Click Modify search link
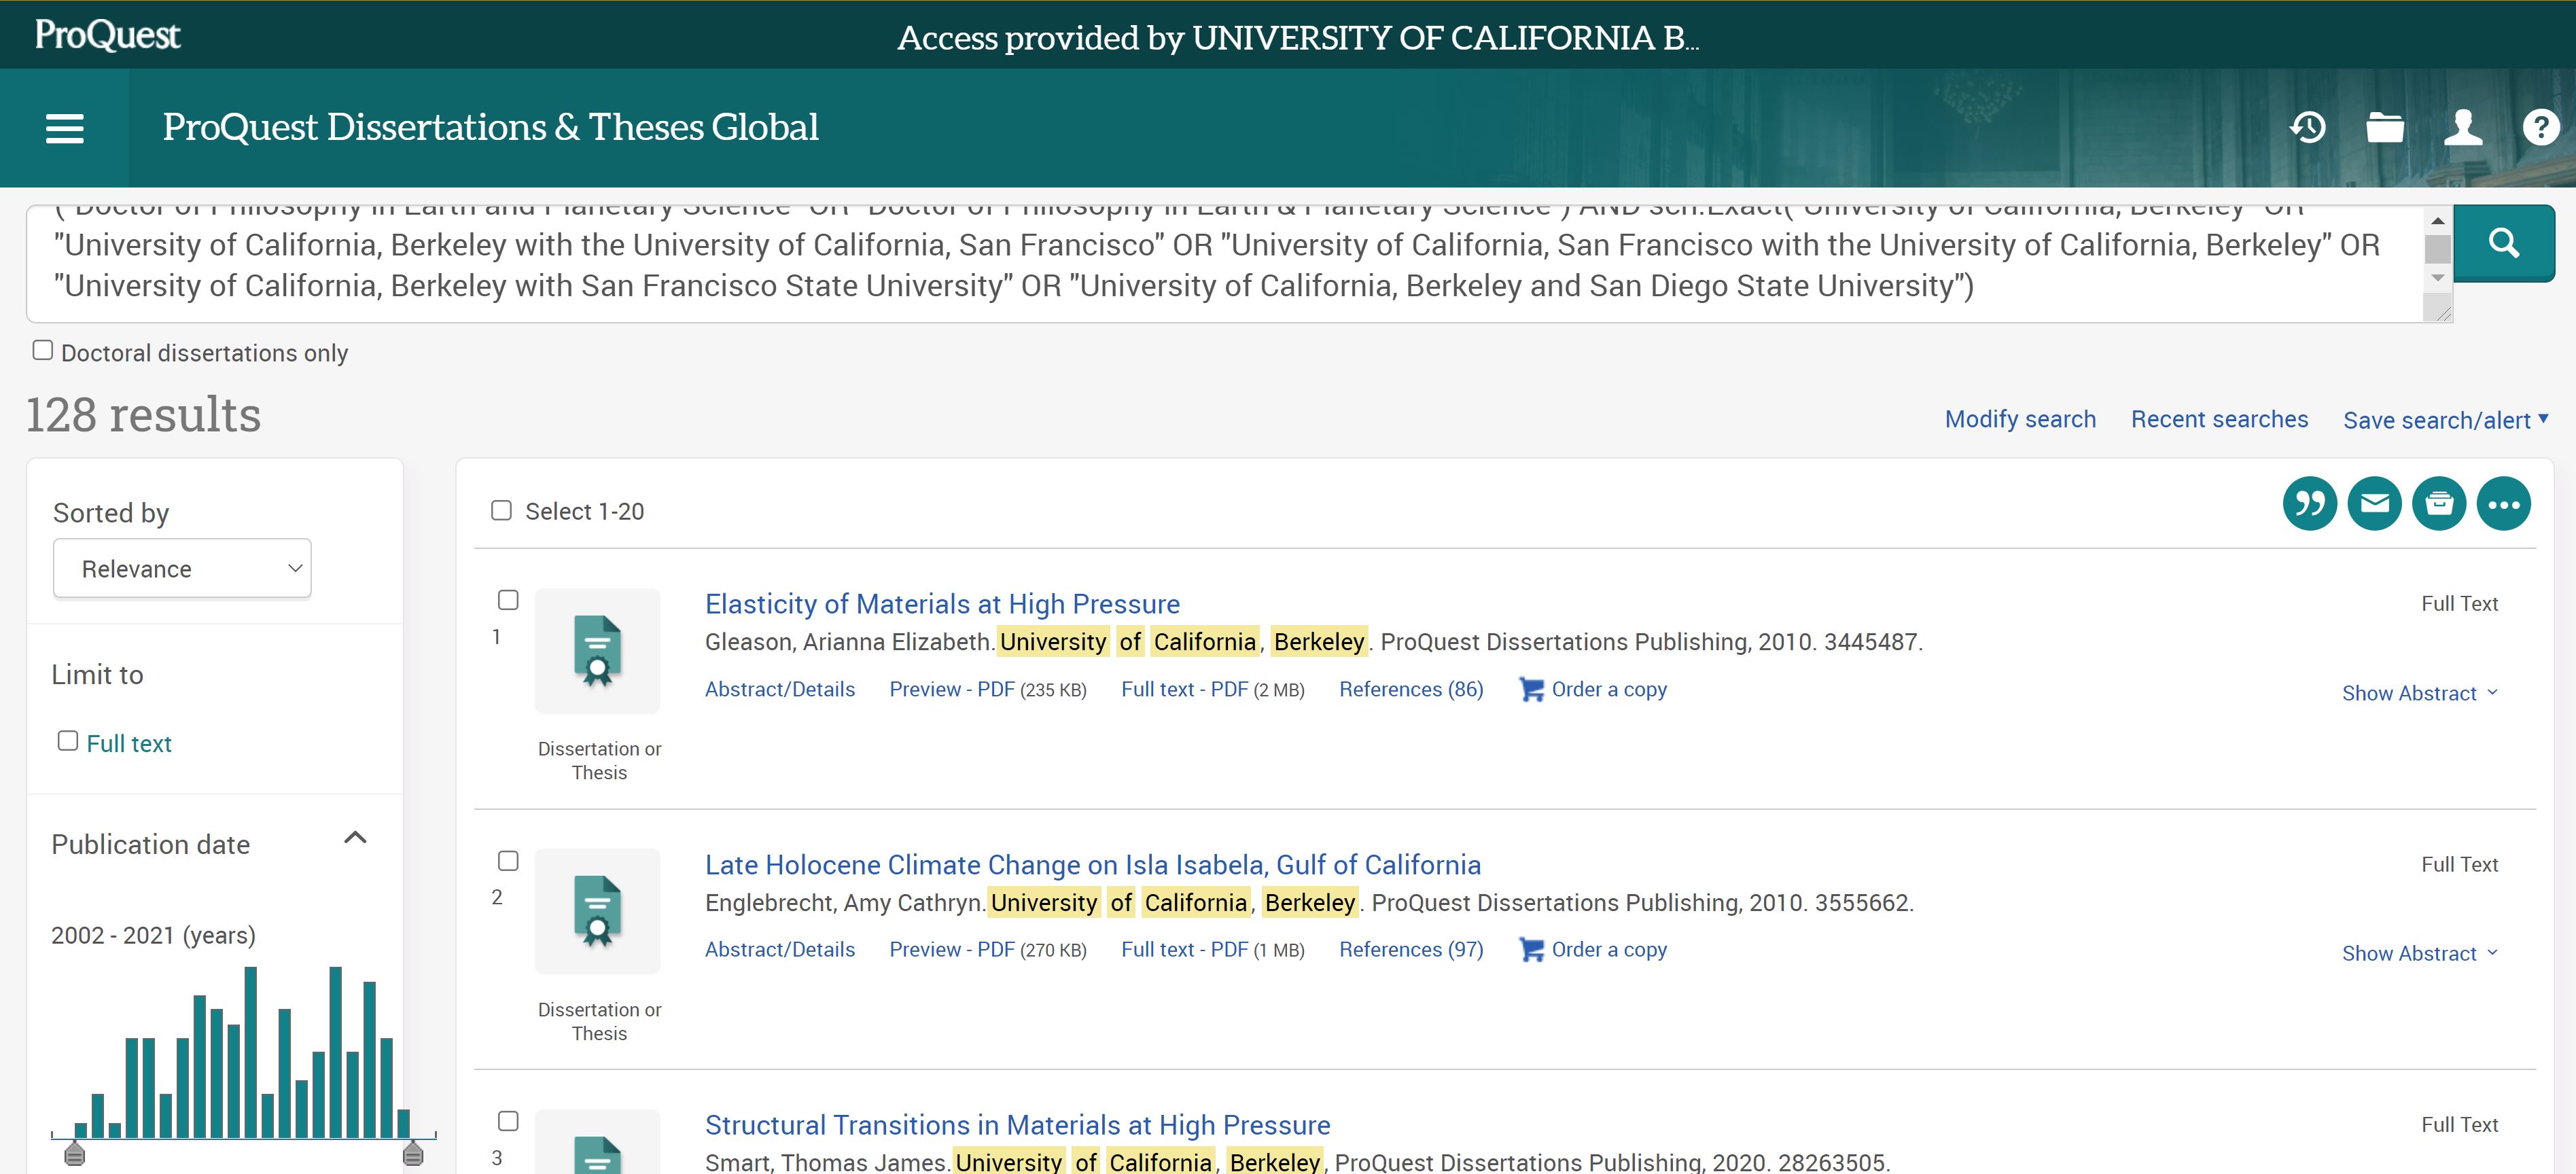 coord(2020,419)
